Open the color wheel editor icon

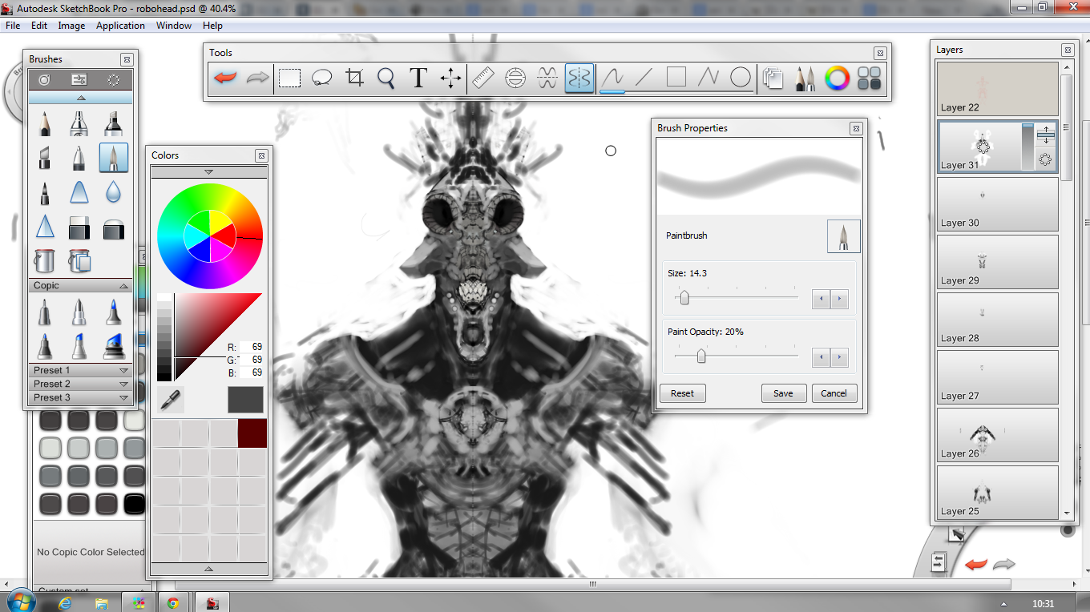click(x=837, y=78)
